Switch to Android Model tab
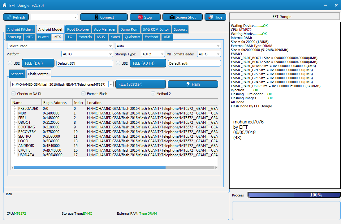Screen dimensions: 341x224 tap(50, 29)
